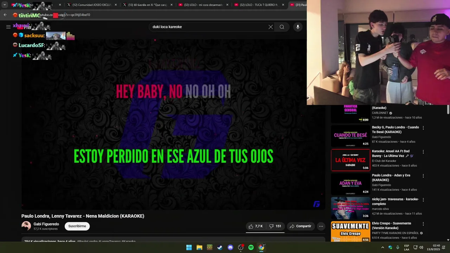The height and width of the screenshot is (253, 450).
Task: Open the Windows Start menu
Action: click(x=189, y=247)
